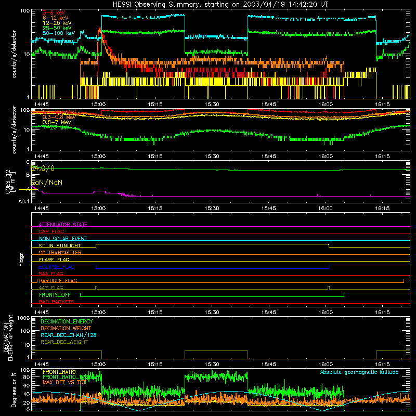Click the 15:00 tick below the top keV panel
The image size is (416, 416).
[98, 105]
